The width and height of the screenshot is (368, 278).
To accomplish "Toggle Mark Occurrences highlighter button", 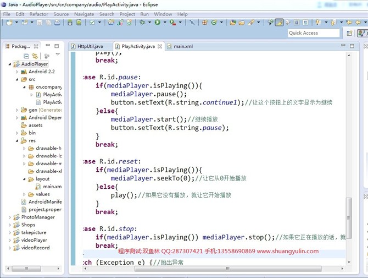I will click(279, 23).
